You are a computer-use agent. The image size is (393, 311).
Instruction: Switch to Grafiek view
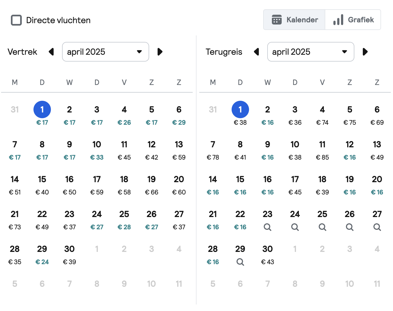tap(353, 20)
